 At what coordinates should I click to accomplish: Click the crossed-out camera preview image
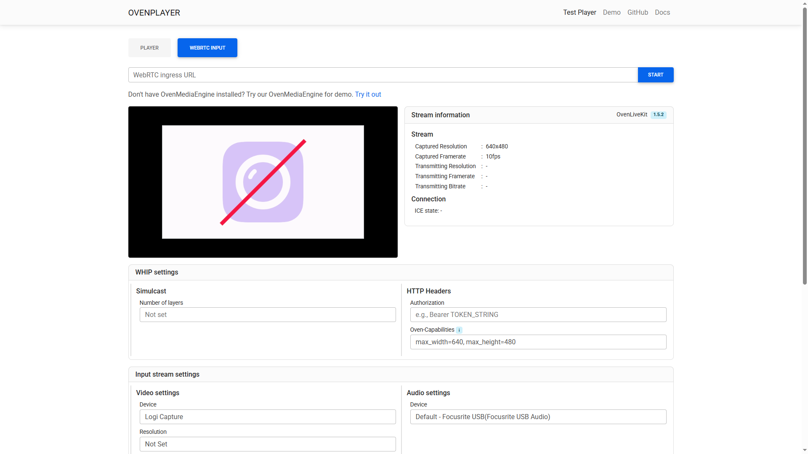click(263, 182)
